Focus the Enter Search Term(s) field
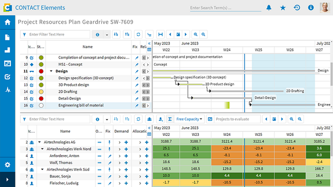This screenshot has width=333, height=187. click(x=225, y=8)
